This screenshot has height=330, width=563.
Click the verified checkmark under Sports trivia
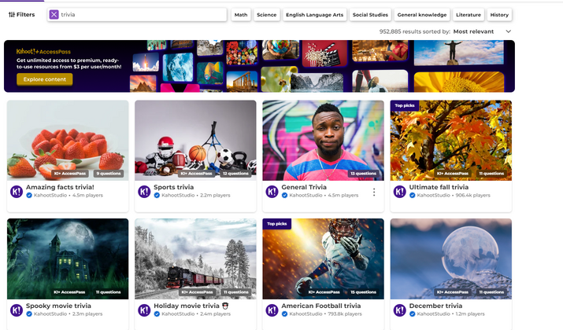pos(157,196)
